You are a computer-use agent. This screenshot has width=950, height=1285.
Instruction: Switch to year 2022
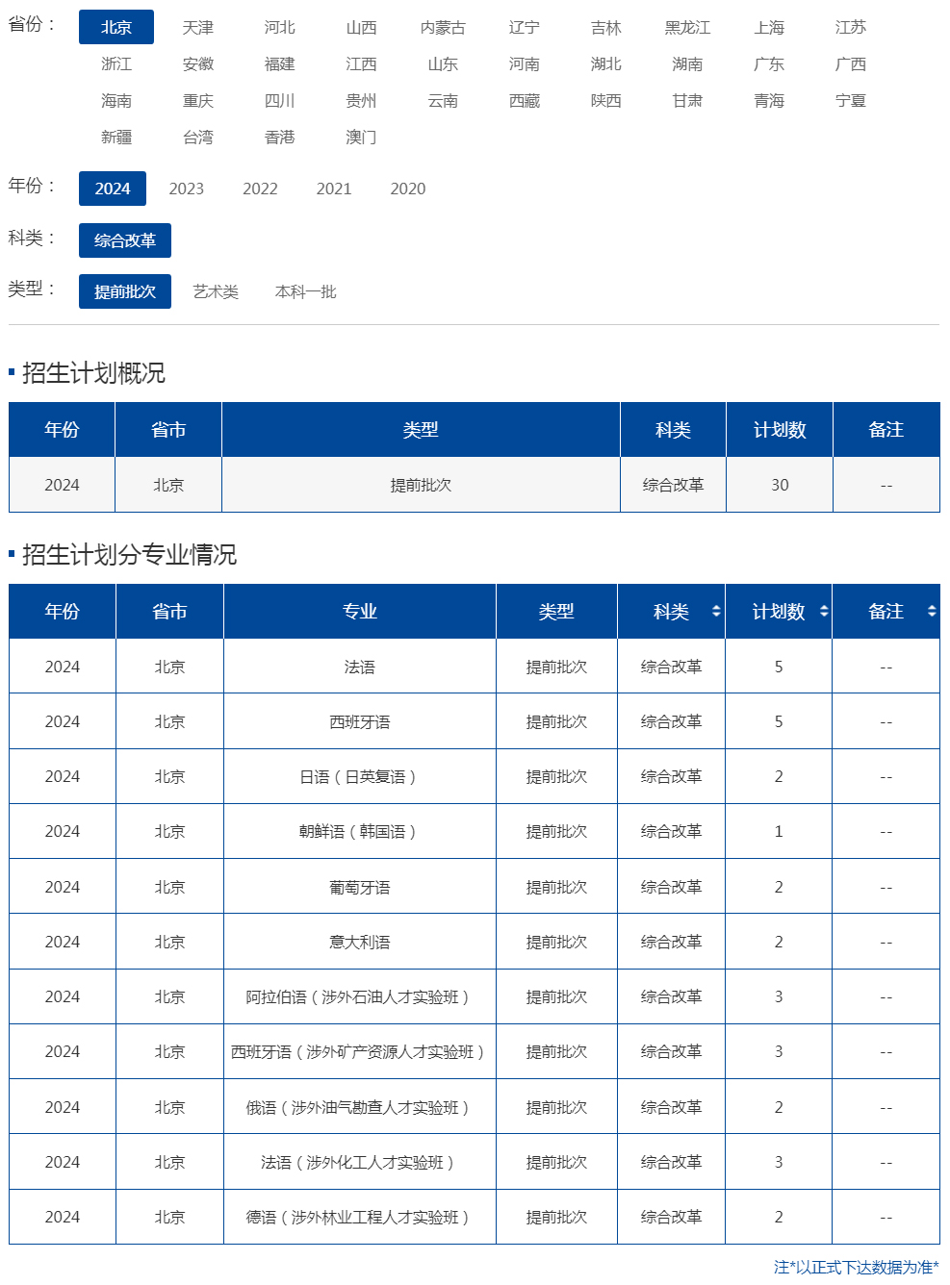260,189
